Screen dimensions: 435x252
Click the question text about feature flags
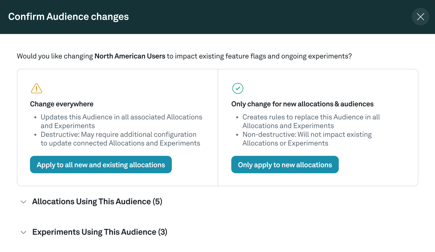click(259, 56)
